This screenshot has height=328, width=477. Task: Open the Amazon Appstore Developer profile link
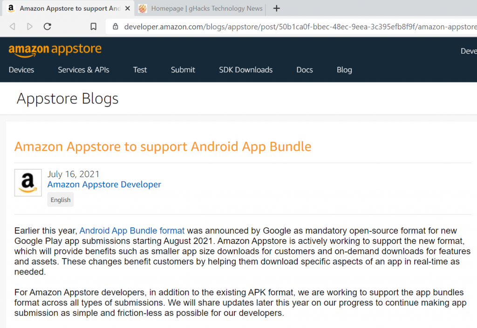point(104,184)
